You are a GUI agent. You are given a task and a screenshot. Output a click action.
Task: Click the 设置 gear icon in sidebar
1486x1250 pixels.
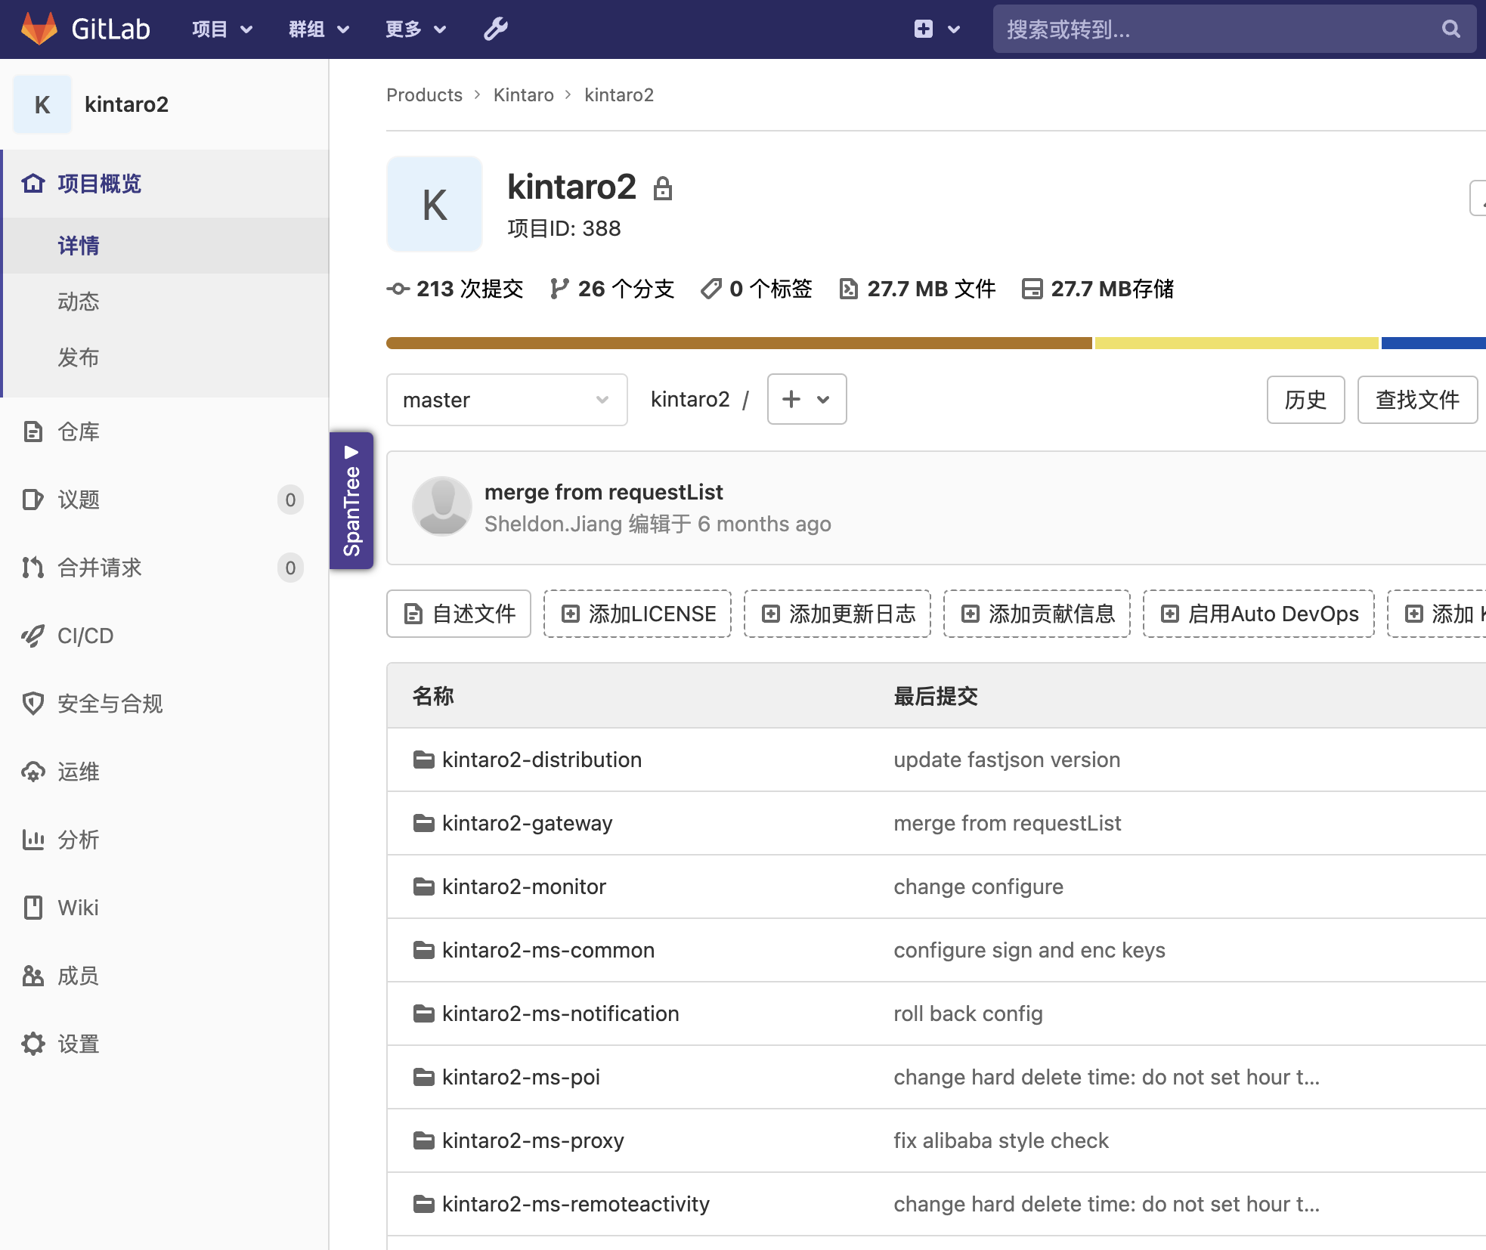coord(33,1044)
